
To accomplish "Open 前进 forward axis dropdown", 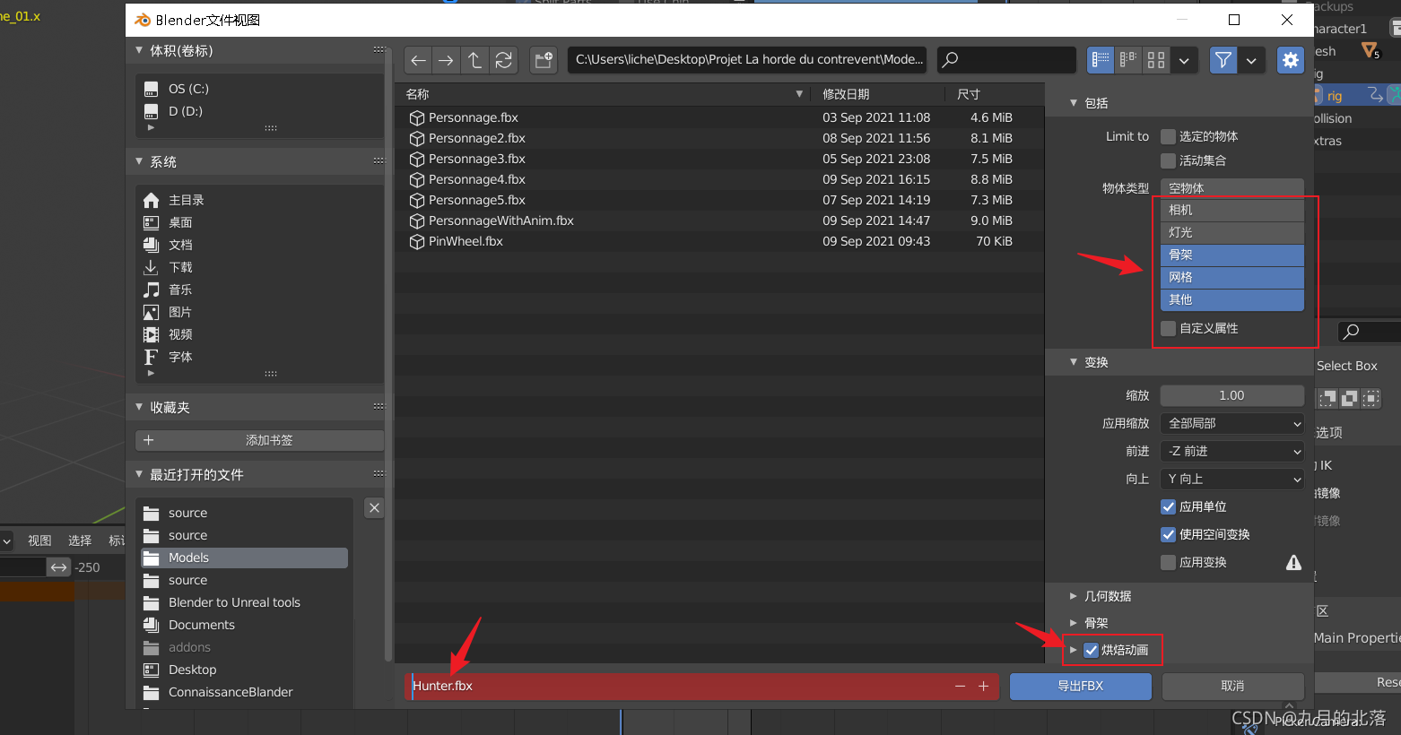I will click(x=1232, y=451).
